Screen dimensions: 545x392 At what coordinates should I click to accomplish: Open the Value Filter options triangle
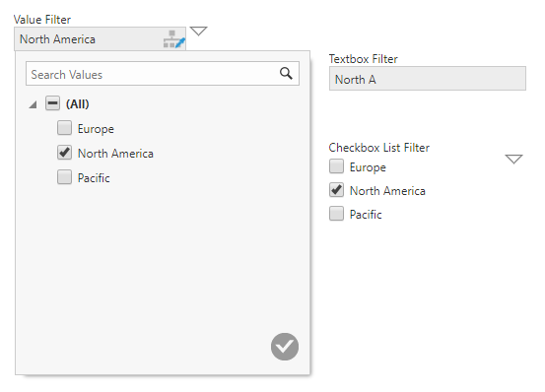pos(199,32)
